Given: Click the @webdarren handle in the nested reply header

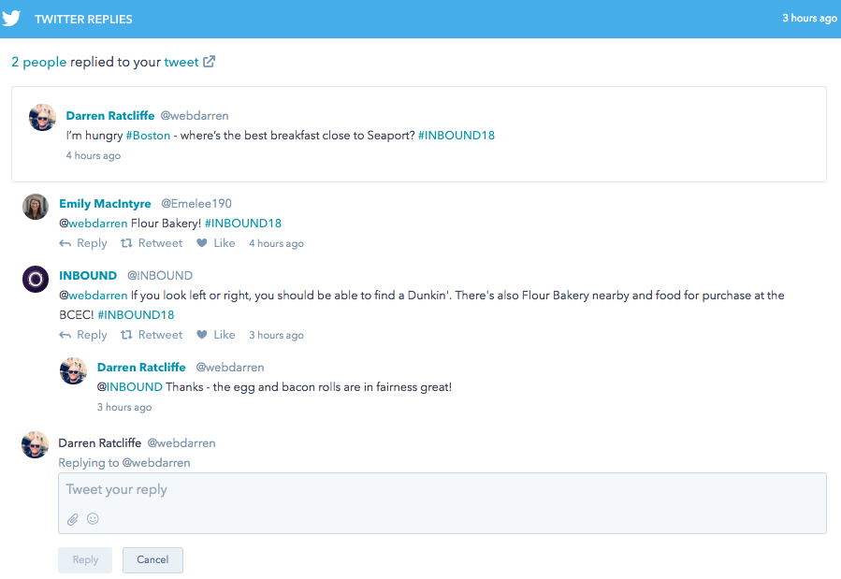Looking at the screenshot, I should pos(230,368).
